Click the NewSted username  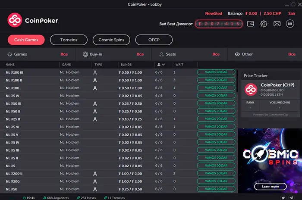(x=214, y=13)
